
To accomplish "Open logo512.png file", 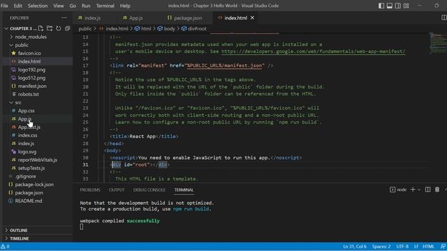I will (x=31, y=78).
